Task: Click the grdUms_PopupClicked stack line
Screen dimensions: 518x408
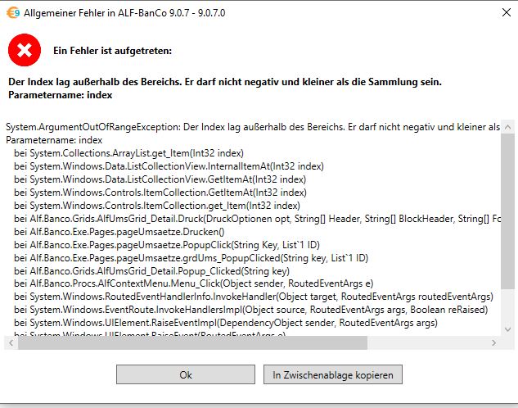Action: [191, 257]
